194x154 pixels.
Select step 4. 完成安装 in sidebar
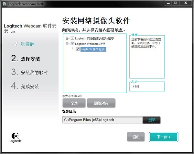click(25, 86)
